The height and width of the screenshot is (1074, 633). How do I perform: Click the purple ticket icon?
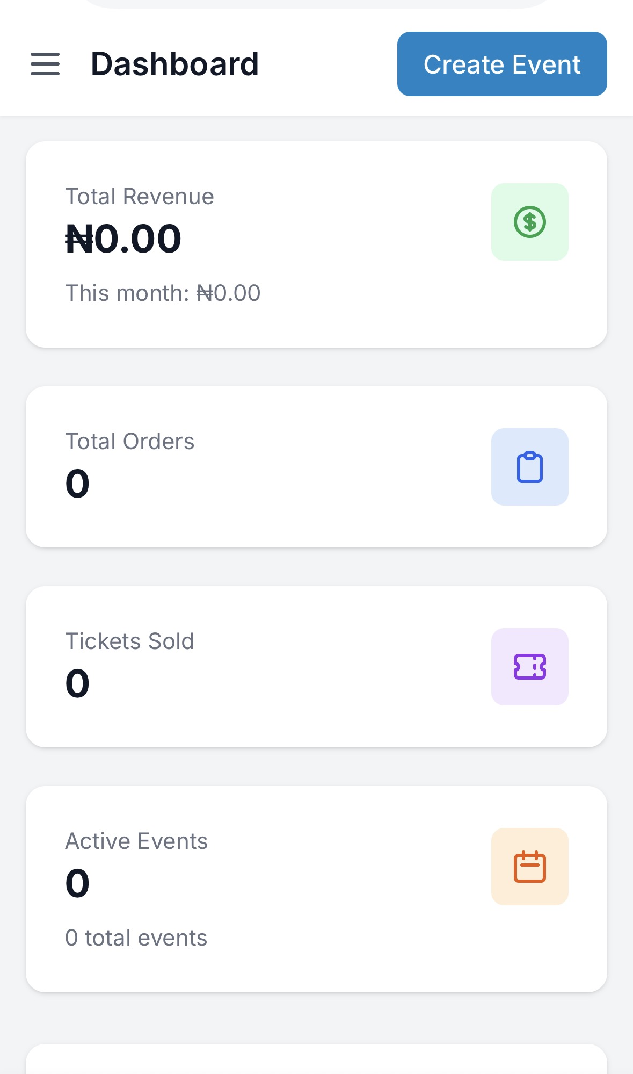click(529, 667)
